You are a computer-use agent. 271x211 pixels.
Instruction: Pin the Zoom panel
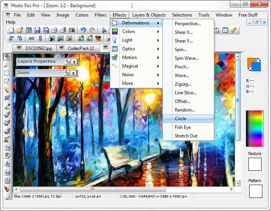[x=67, y=73]
